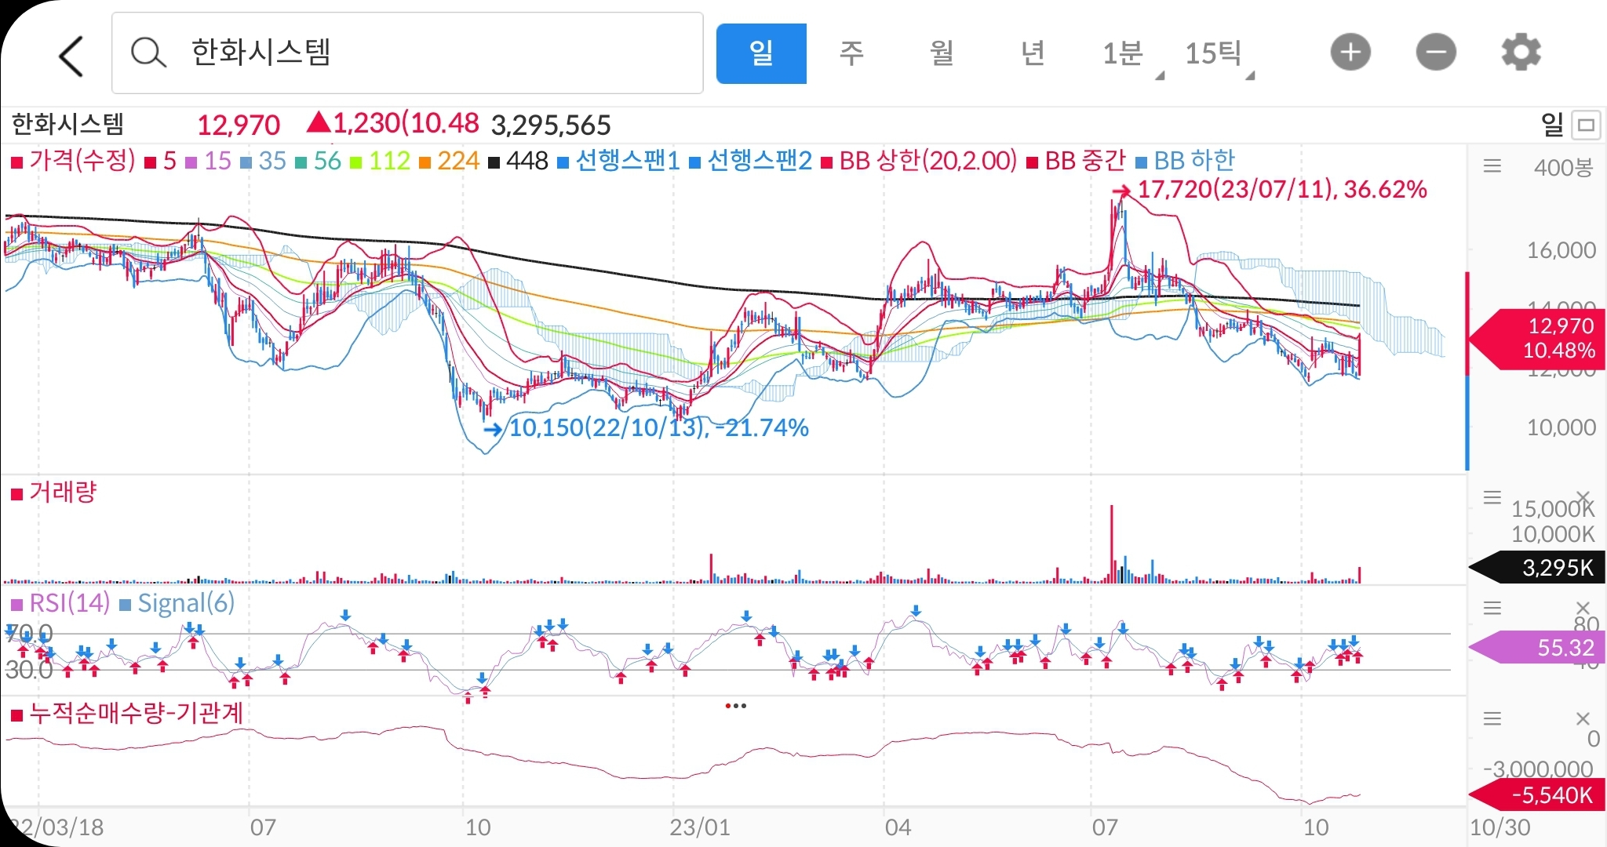The height and width of the screenshot is (847, 1607).
Task: Toggle the 35-day moving average legend
Action: [263, 161]
